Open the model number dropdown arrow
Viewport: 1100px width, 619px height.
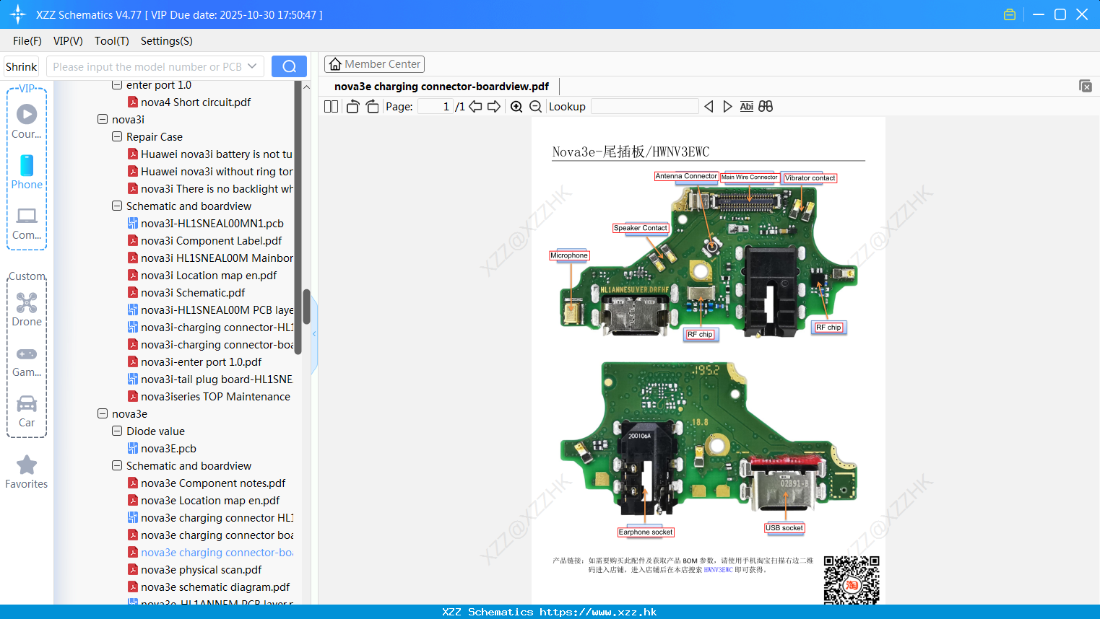pos(252,66)
